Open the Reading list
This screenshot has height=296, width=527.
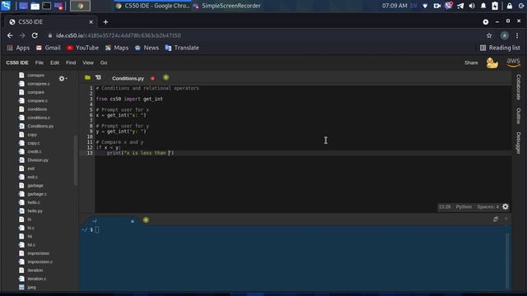pyautogui.click(x=500, y=48)
